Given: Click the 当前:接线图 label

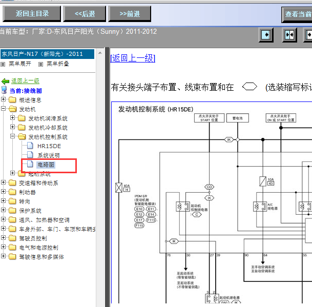Looking at the screenshot, I should 26,91.
